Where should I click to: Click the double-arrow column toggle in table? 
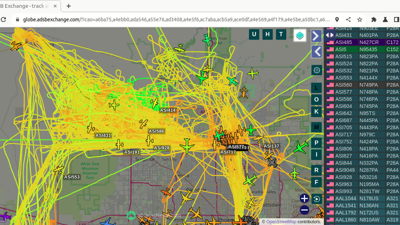click(x=330, y=35)
